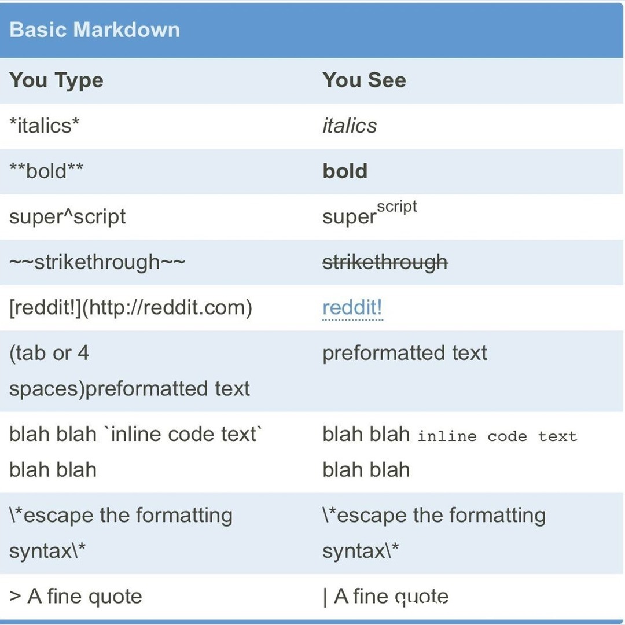Viewport: 625px width, 625px height.
Task: Click the rendered bold text result
Action: 345,171
